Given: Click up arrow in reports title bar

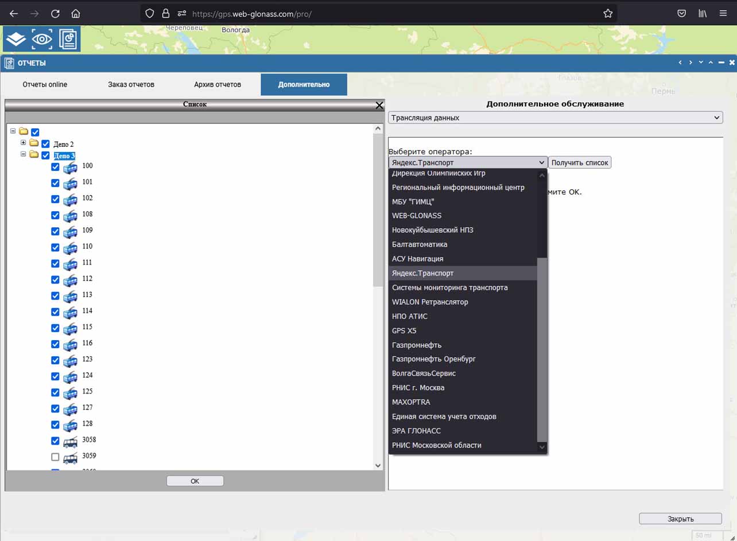Looking at the screenshot, I should point(711,63).
